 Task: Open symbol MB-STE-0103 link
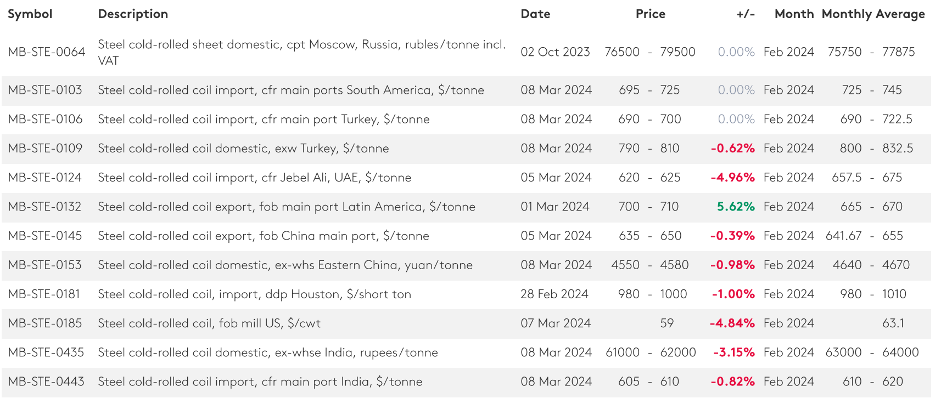[45, 90]
